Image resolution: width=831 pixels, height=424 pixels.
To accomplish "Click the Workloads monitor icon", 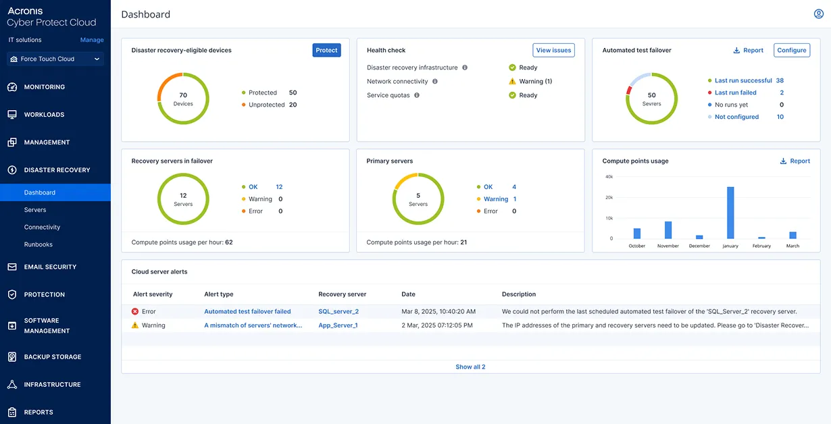I will click(12, 115).
